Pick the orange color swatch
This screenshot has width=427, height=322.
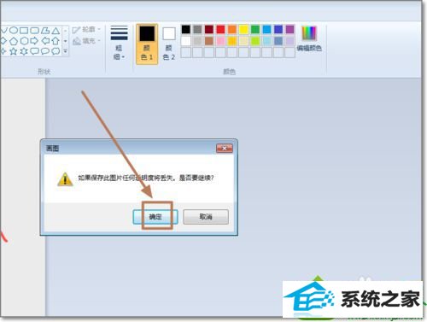232,29
